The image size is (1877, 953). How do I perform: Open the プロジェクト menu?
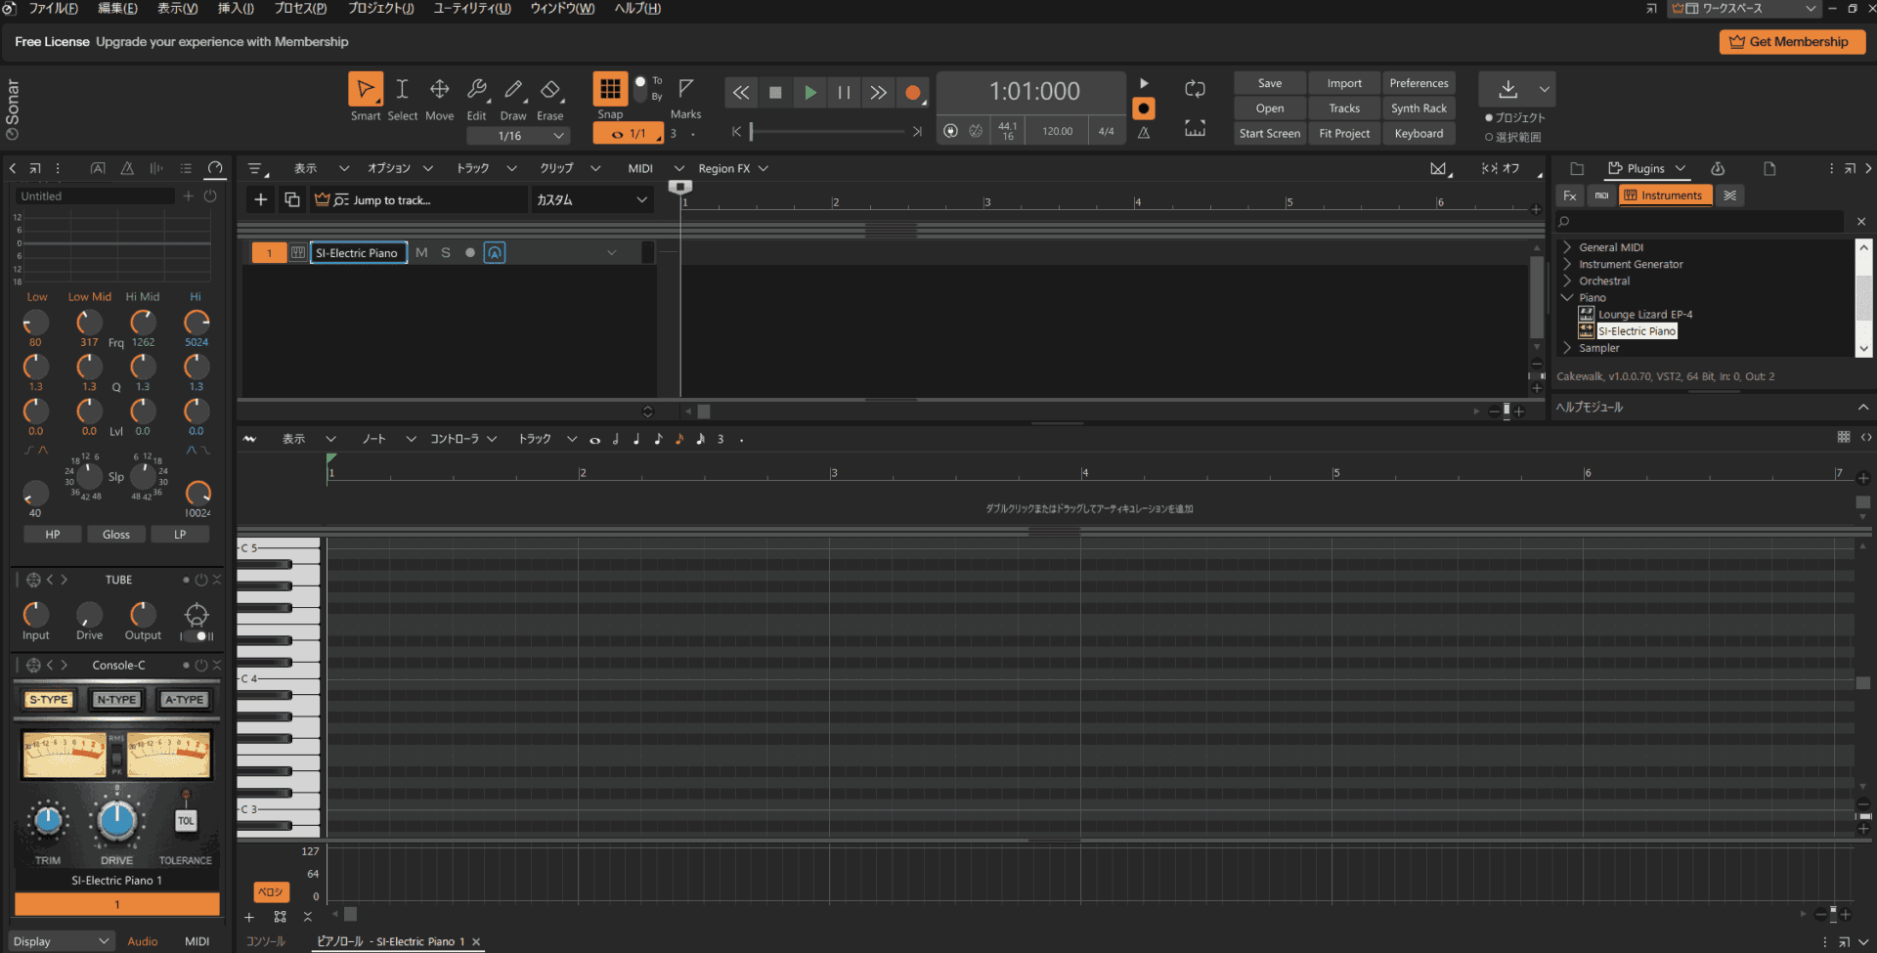point(380,9)
